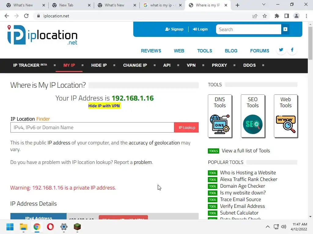Open DNS Tools card
This screenshot has height=234, width=313.
(x=220, y=116)
